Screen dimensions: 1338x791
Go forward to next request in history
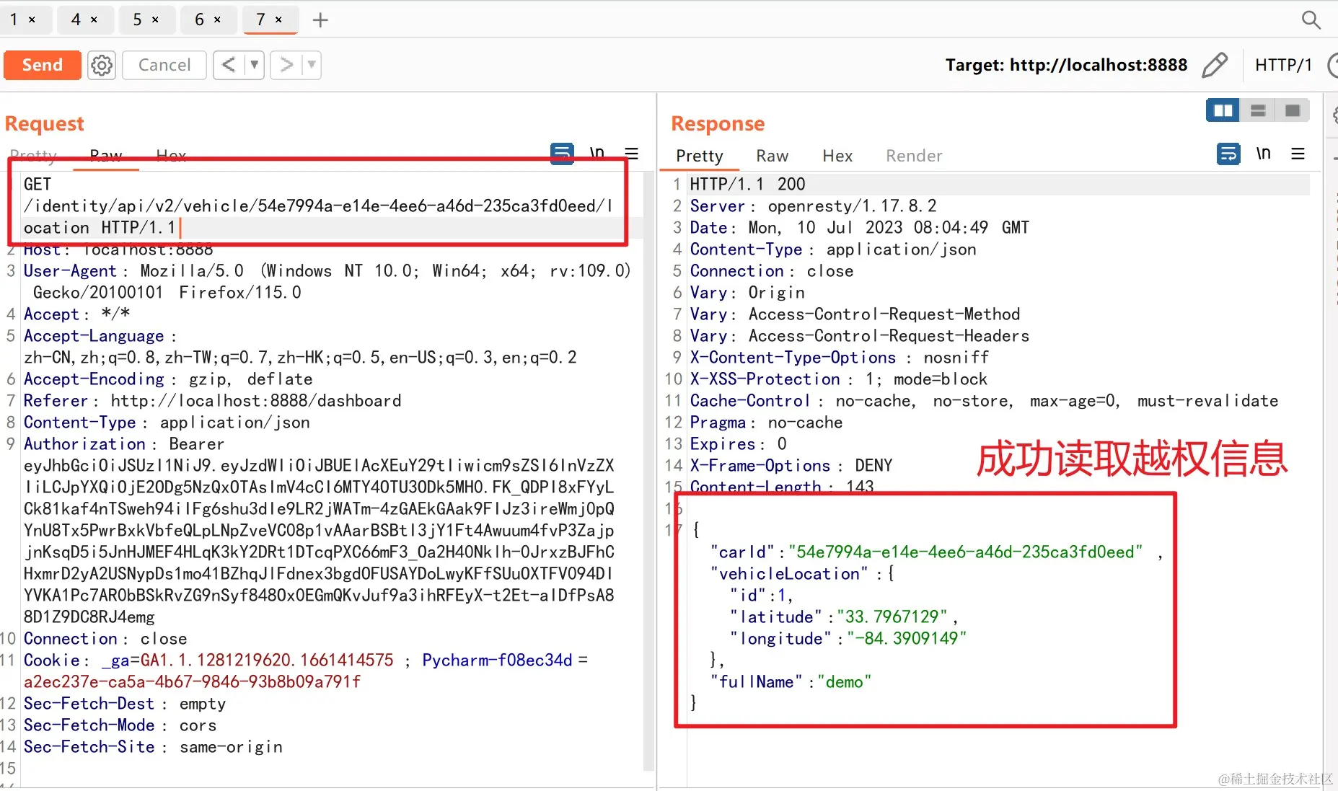286,65
